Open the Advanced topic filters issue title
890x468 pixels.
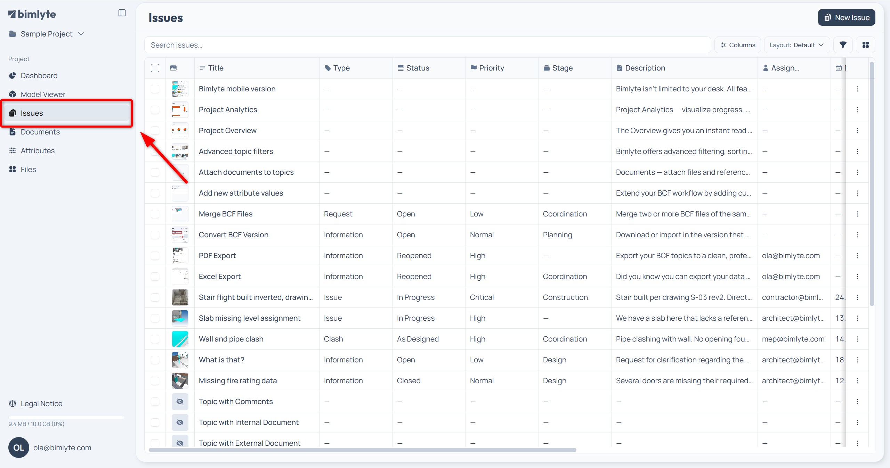(x=236, y=151)
